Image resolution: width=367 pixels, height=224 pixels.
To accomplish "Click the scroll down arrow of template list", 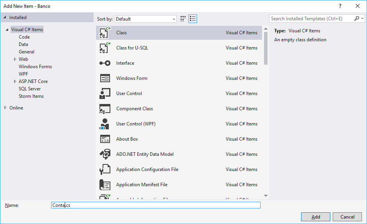I will coord(266,196).
